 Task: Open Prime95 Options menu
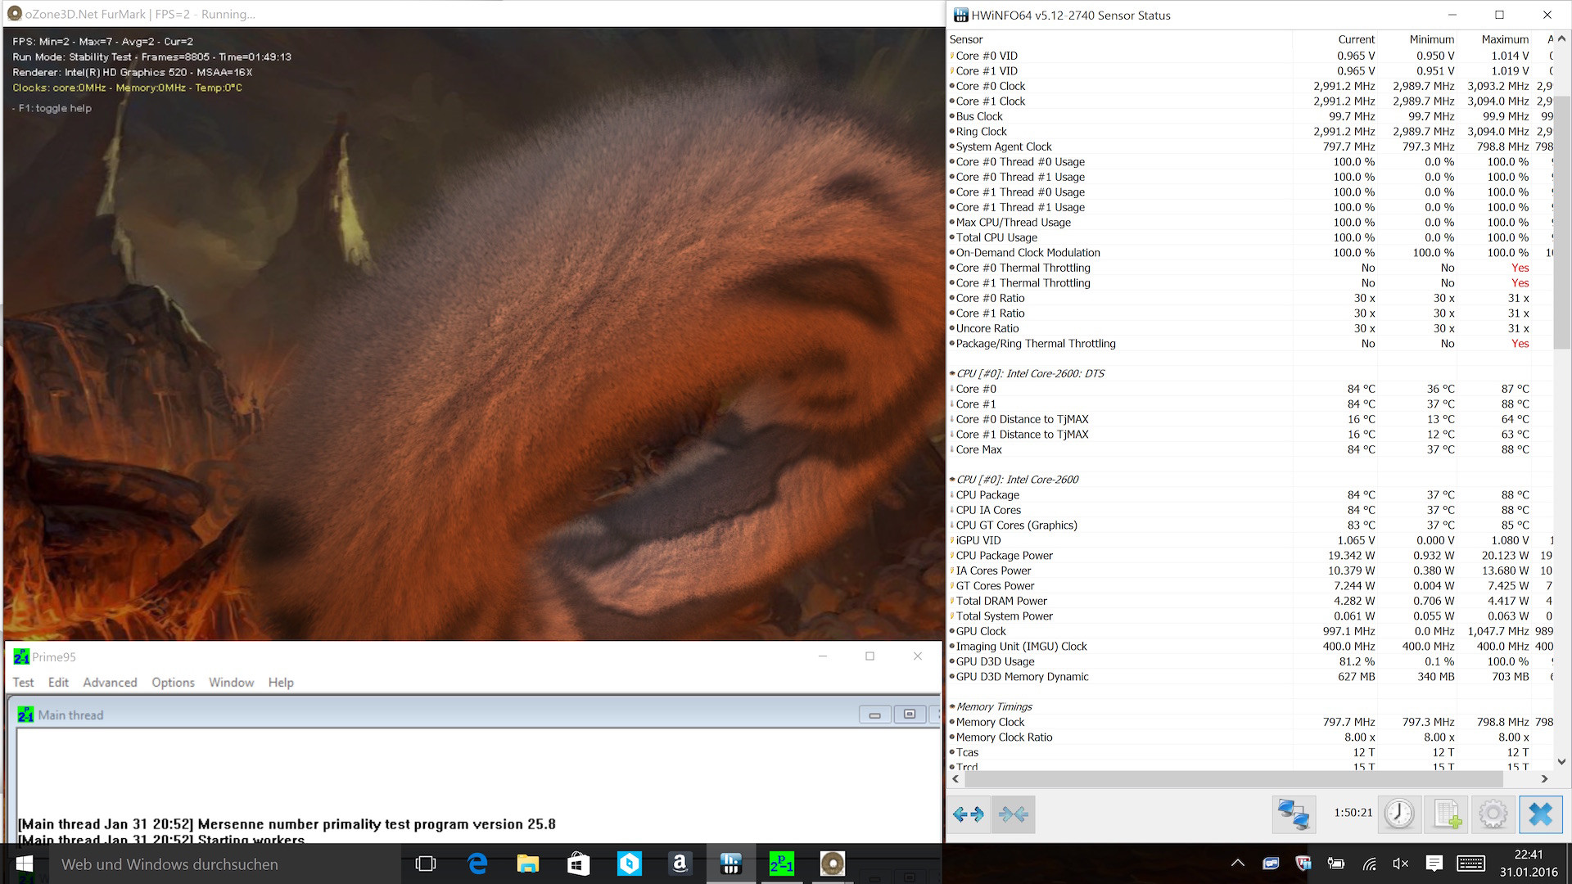pyautogui.click(x=173, y=683)
